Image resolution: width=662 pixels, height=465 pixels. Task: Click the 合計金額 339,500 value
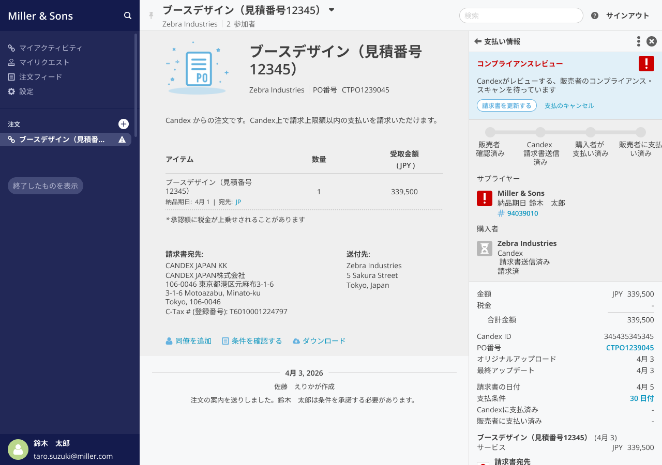(640, 320)
